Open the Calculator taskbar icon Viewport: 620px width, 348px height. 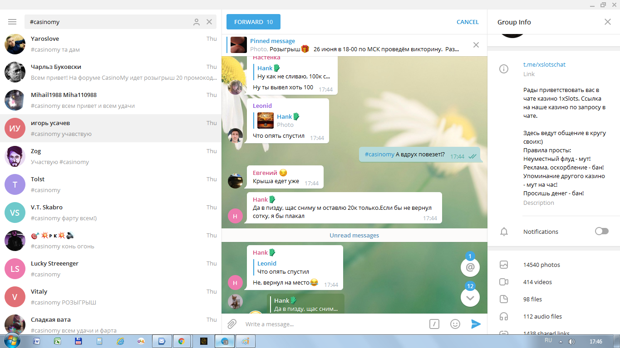99,342
